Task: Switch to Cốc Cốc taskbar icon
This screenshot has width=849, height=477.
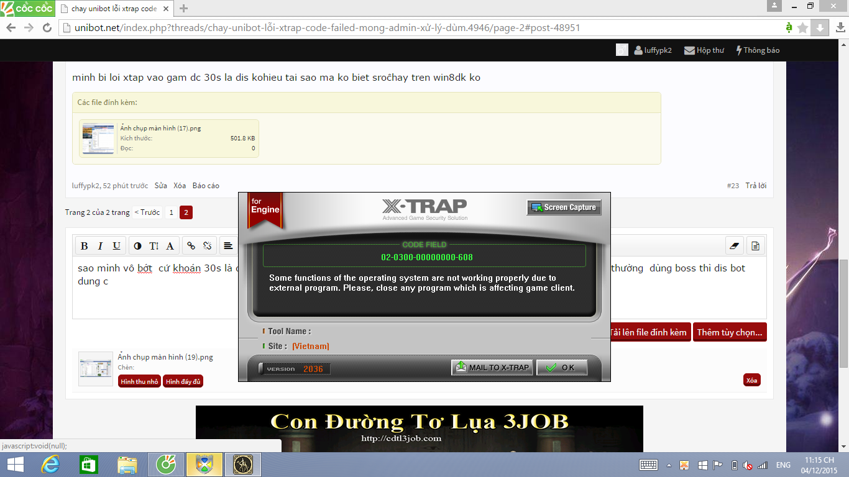Action: (166, 465)
